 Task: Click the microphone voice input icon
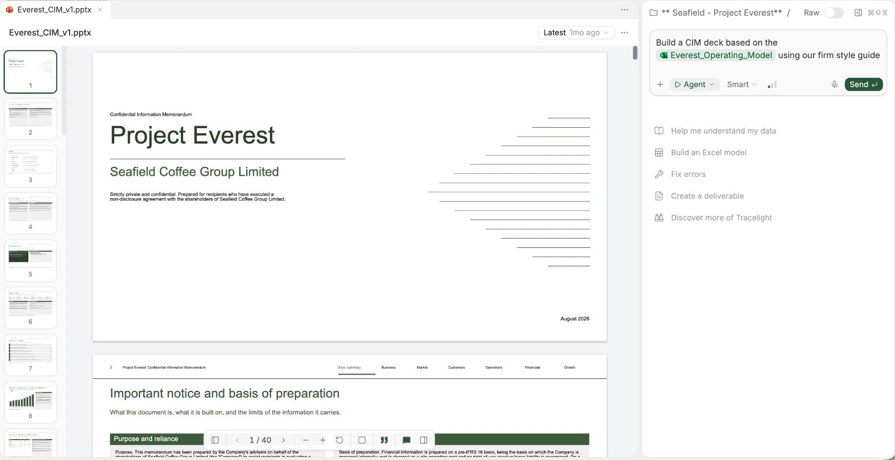point(834,84)
